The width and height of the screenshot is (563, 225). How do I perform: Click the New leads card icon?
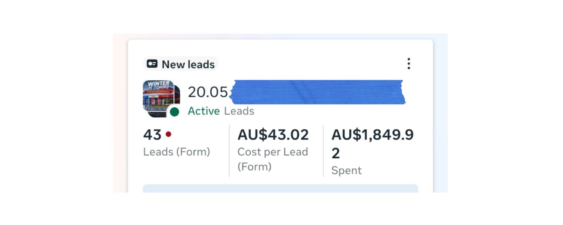click(x=152, y=64)
